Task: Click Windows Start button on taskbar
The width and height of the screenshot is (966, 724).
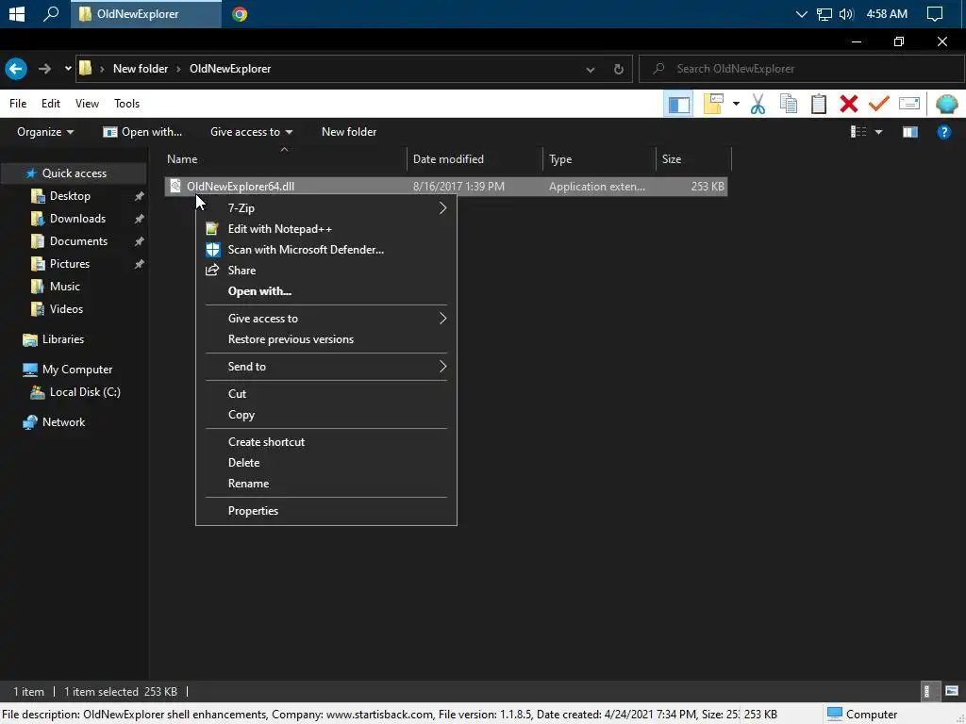Action: coord(17,13)
